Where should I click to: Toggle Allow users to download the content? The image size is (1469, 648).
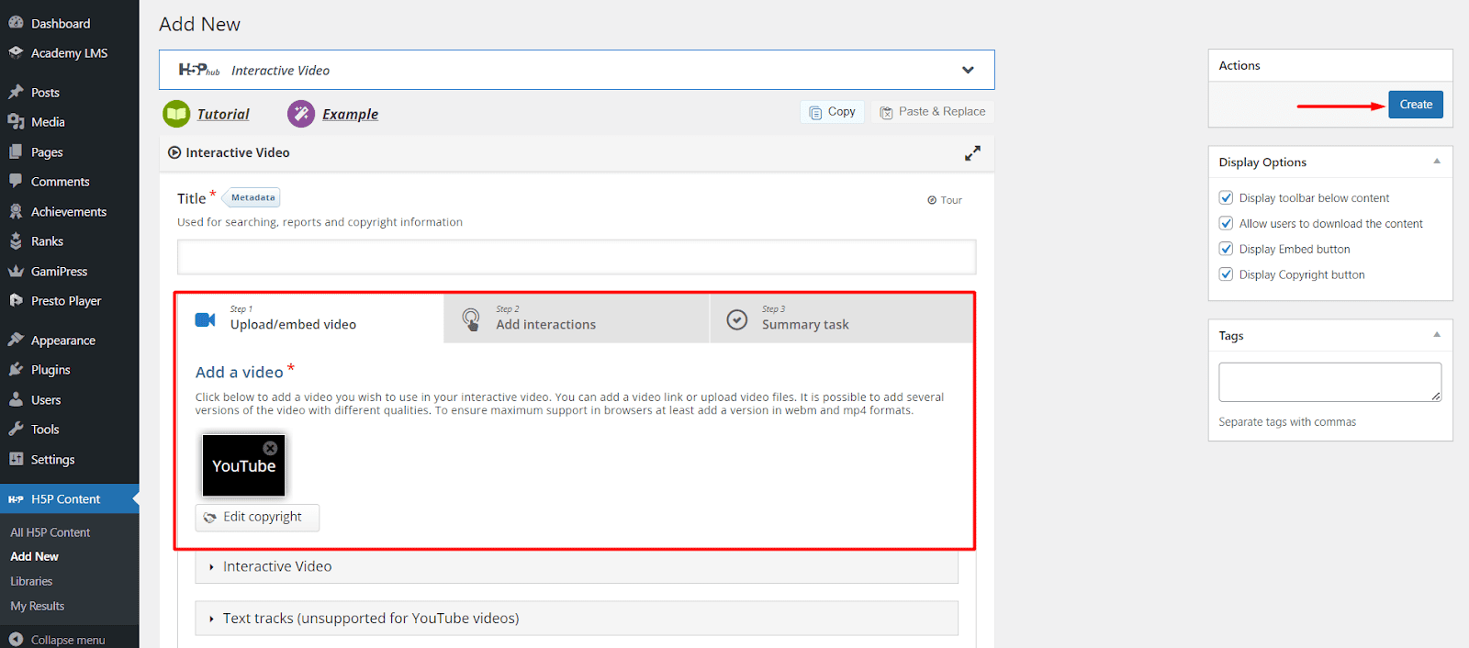pyautogui.click(x=1226, y=224)
